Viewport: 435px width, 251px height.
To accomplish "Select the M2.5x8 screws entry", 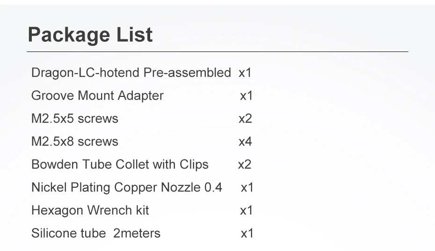I will (75, 141).
